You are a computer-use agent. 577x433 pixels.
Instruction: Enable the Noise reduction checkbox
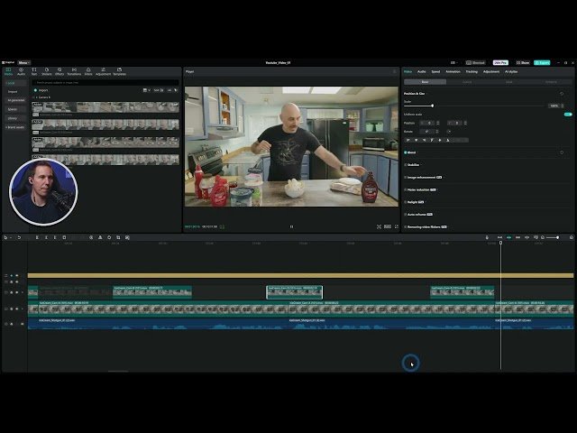pyautogui.click(x=406, y=190)
